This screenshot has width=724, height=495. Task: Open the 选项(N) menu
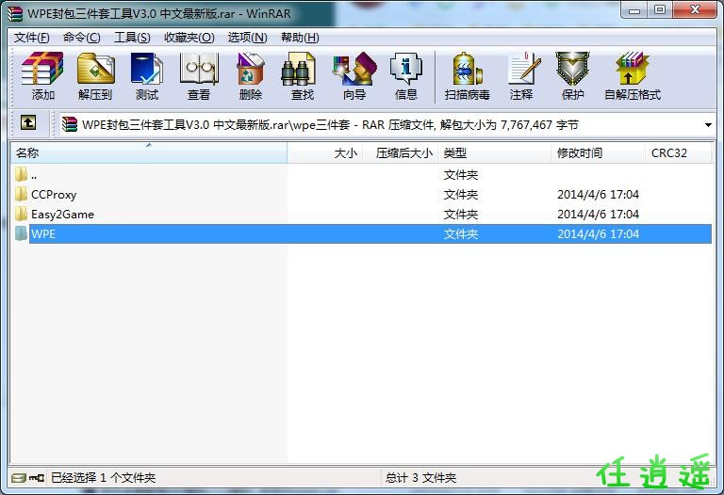[x=248, y=38]
